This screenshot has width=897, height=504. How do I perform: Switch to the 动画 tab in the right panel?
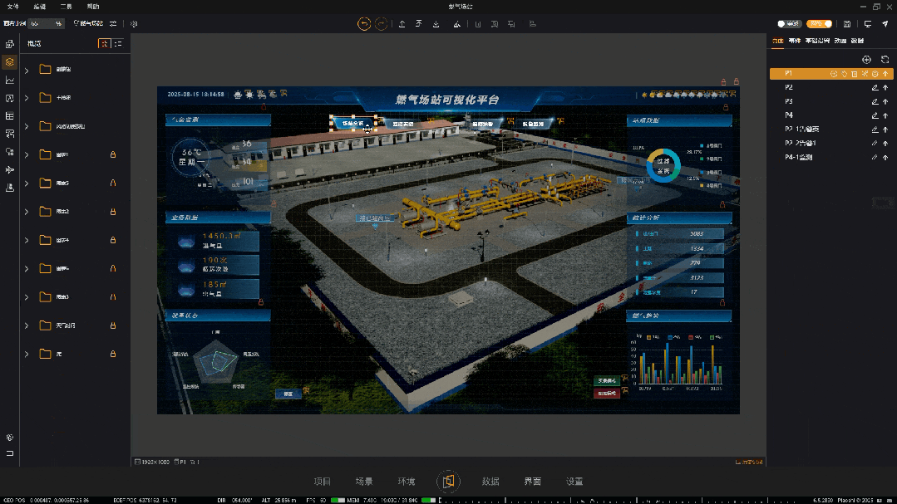pos(840,41)
